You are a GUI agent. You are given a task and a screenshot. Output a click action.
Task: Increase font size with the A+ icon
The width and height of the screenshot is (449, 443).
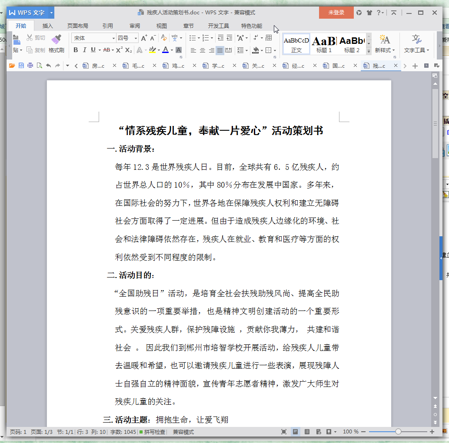144,38
